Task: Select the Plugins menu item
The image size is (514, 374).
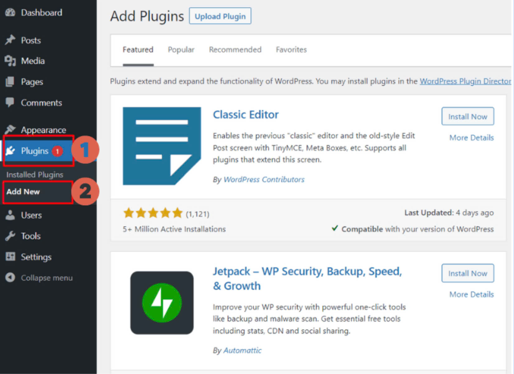Action: pyautogui.click(x=35, y=151)
